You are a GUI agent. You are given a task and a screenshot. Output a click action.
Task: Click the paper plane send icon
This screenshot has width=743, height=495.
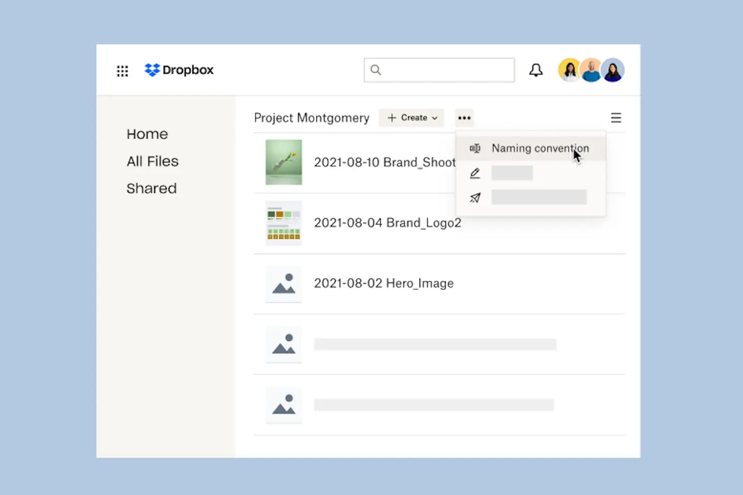click(x=475, y=197)
